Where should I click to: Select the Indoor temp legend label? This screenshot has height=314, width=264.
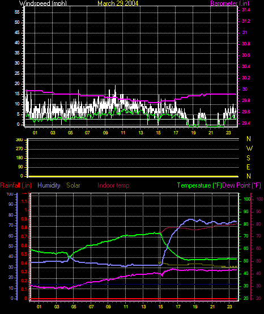(x=113, y=185)
